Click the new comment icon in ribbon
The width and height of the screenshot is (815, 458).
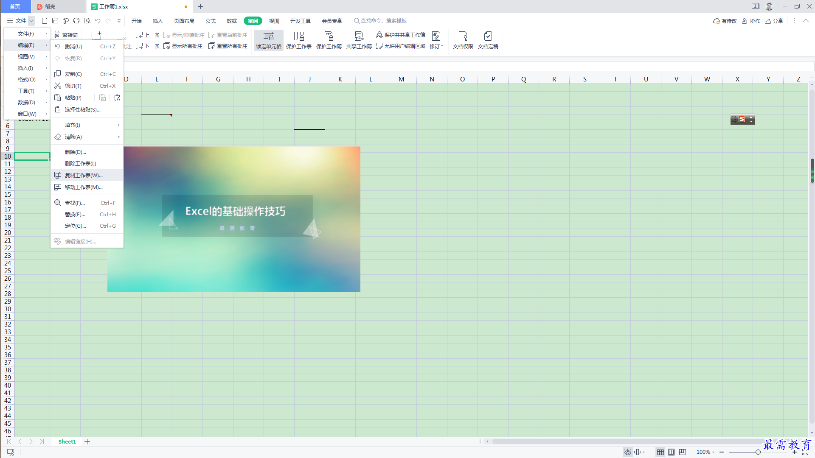click(x=97, y=36)
